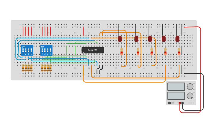Toggle switch 1 on the left DIP switch

[x=23, y=50]
